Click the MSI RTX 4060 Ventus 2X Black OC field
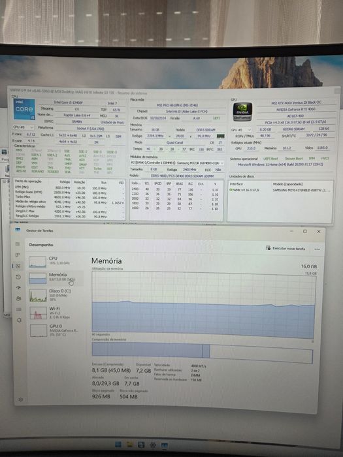 (x=296, y=102)
